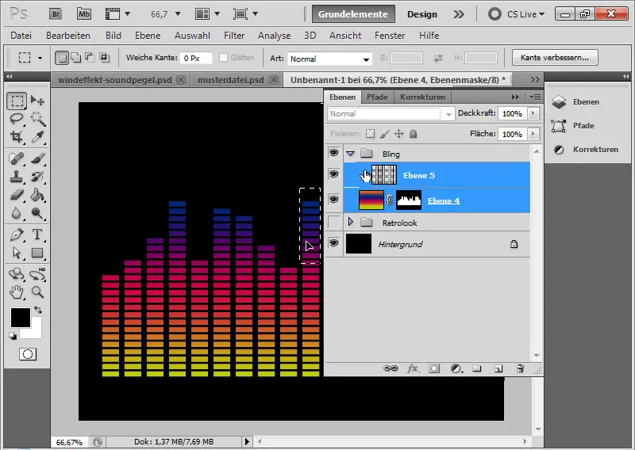Open the tool preset picker arrow

click(x=40, y=58)
